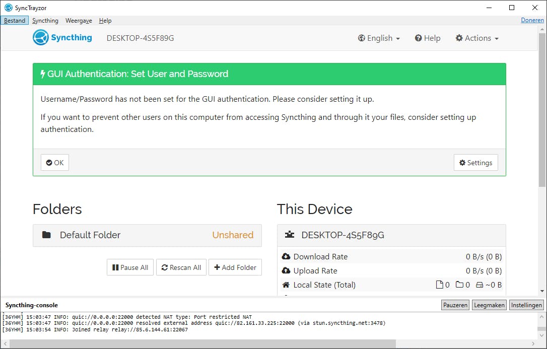This screenshot has width=547, height=349.
Task: Click the web page vertical scrollbar
Action: pos(542,111)
